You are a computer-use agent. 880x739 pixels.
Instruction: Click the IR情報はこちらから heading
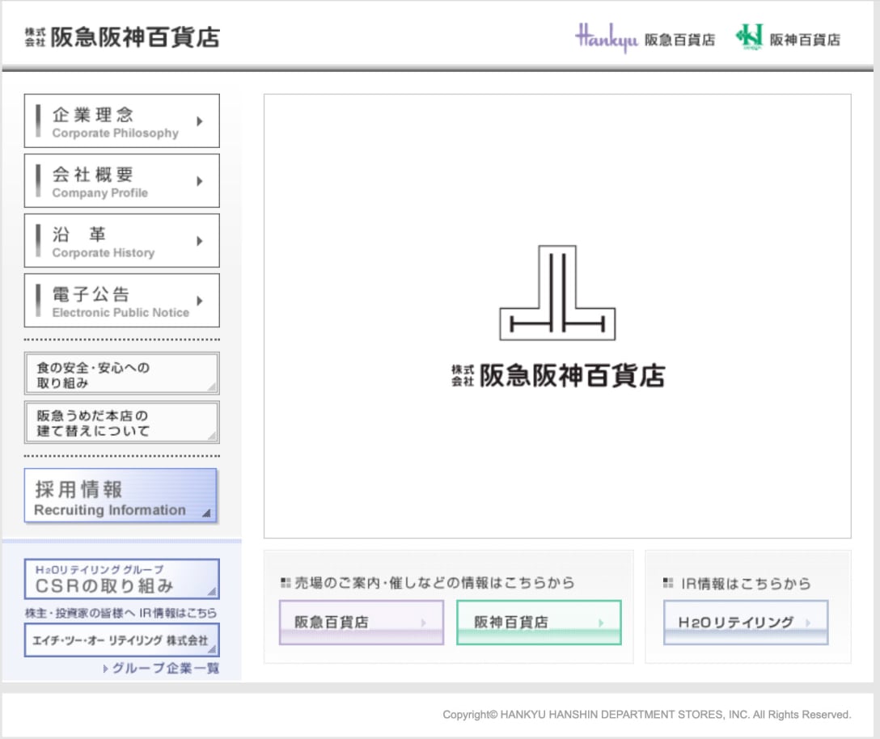tap(738, 584)
